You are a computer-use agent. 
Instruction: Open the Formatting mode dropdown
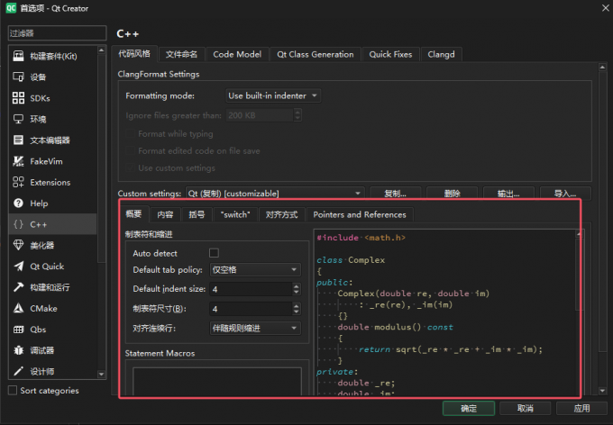point(272,95)
